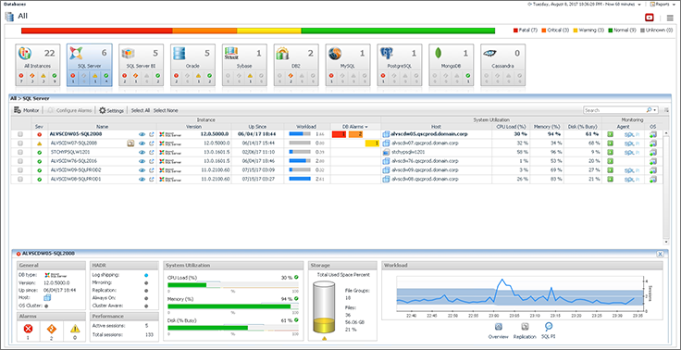Image resolution: width=681 pixels, height=350 pixels.
Task: Check the STCHYPSQLW1201 row checkbox
Action: [x=20, y=152]
